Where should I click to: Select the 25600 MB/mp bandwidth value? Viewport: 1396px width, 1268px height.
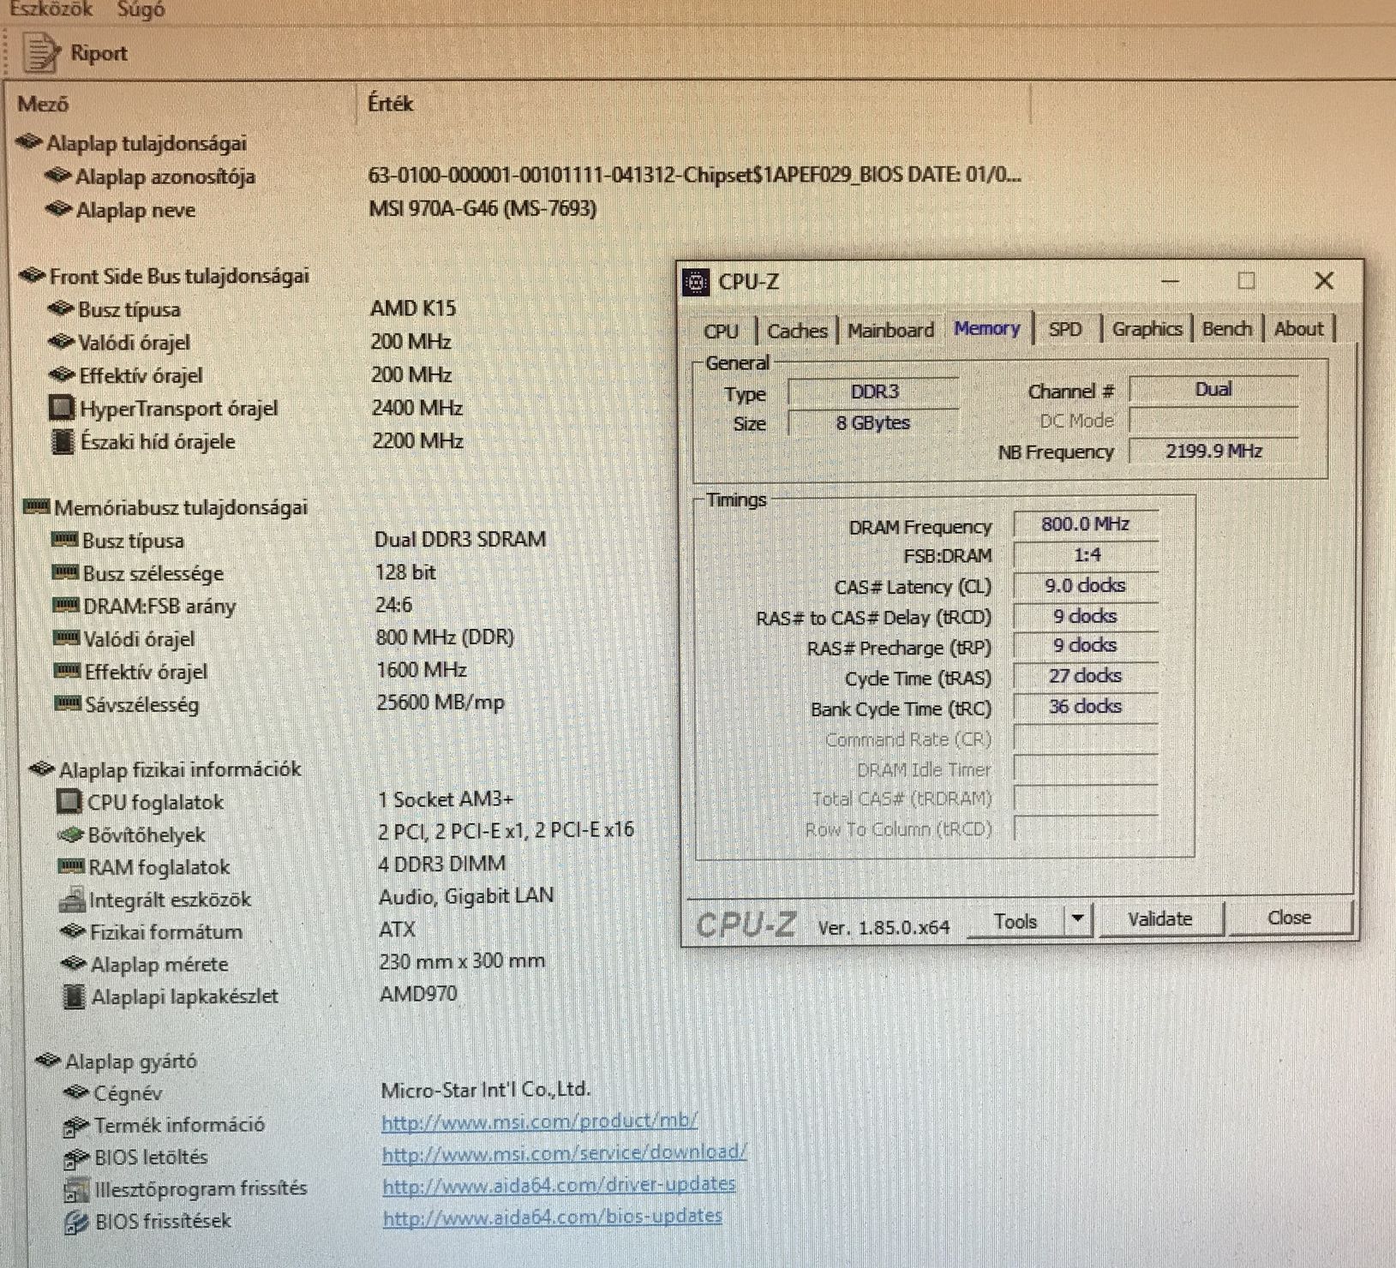coord(440,703)
